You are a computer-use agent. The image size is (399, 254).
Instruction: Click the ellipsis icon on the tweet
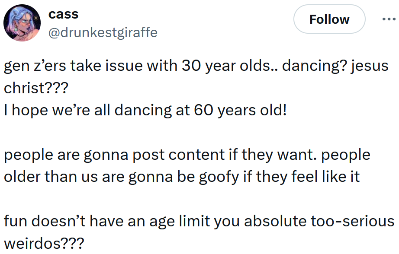(389, 18)
